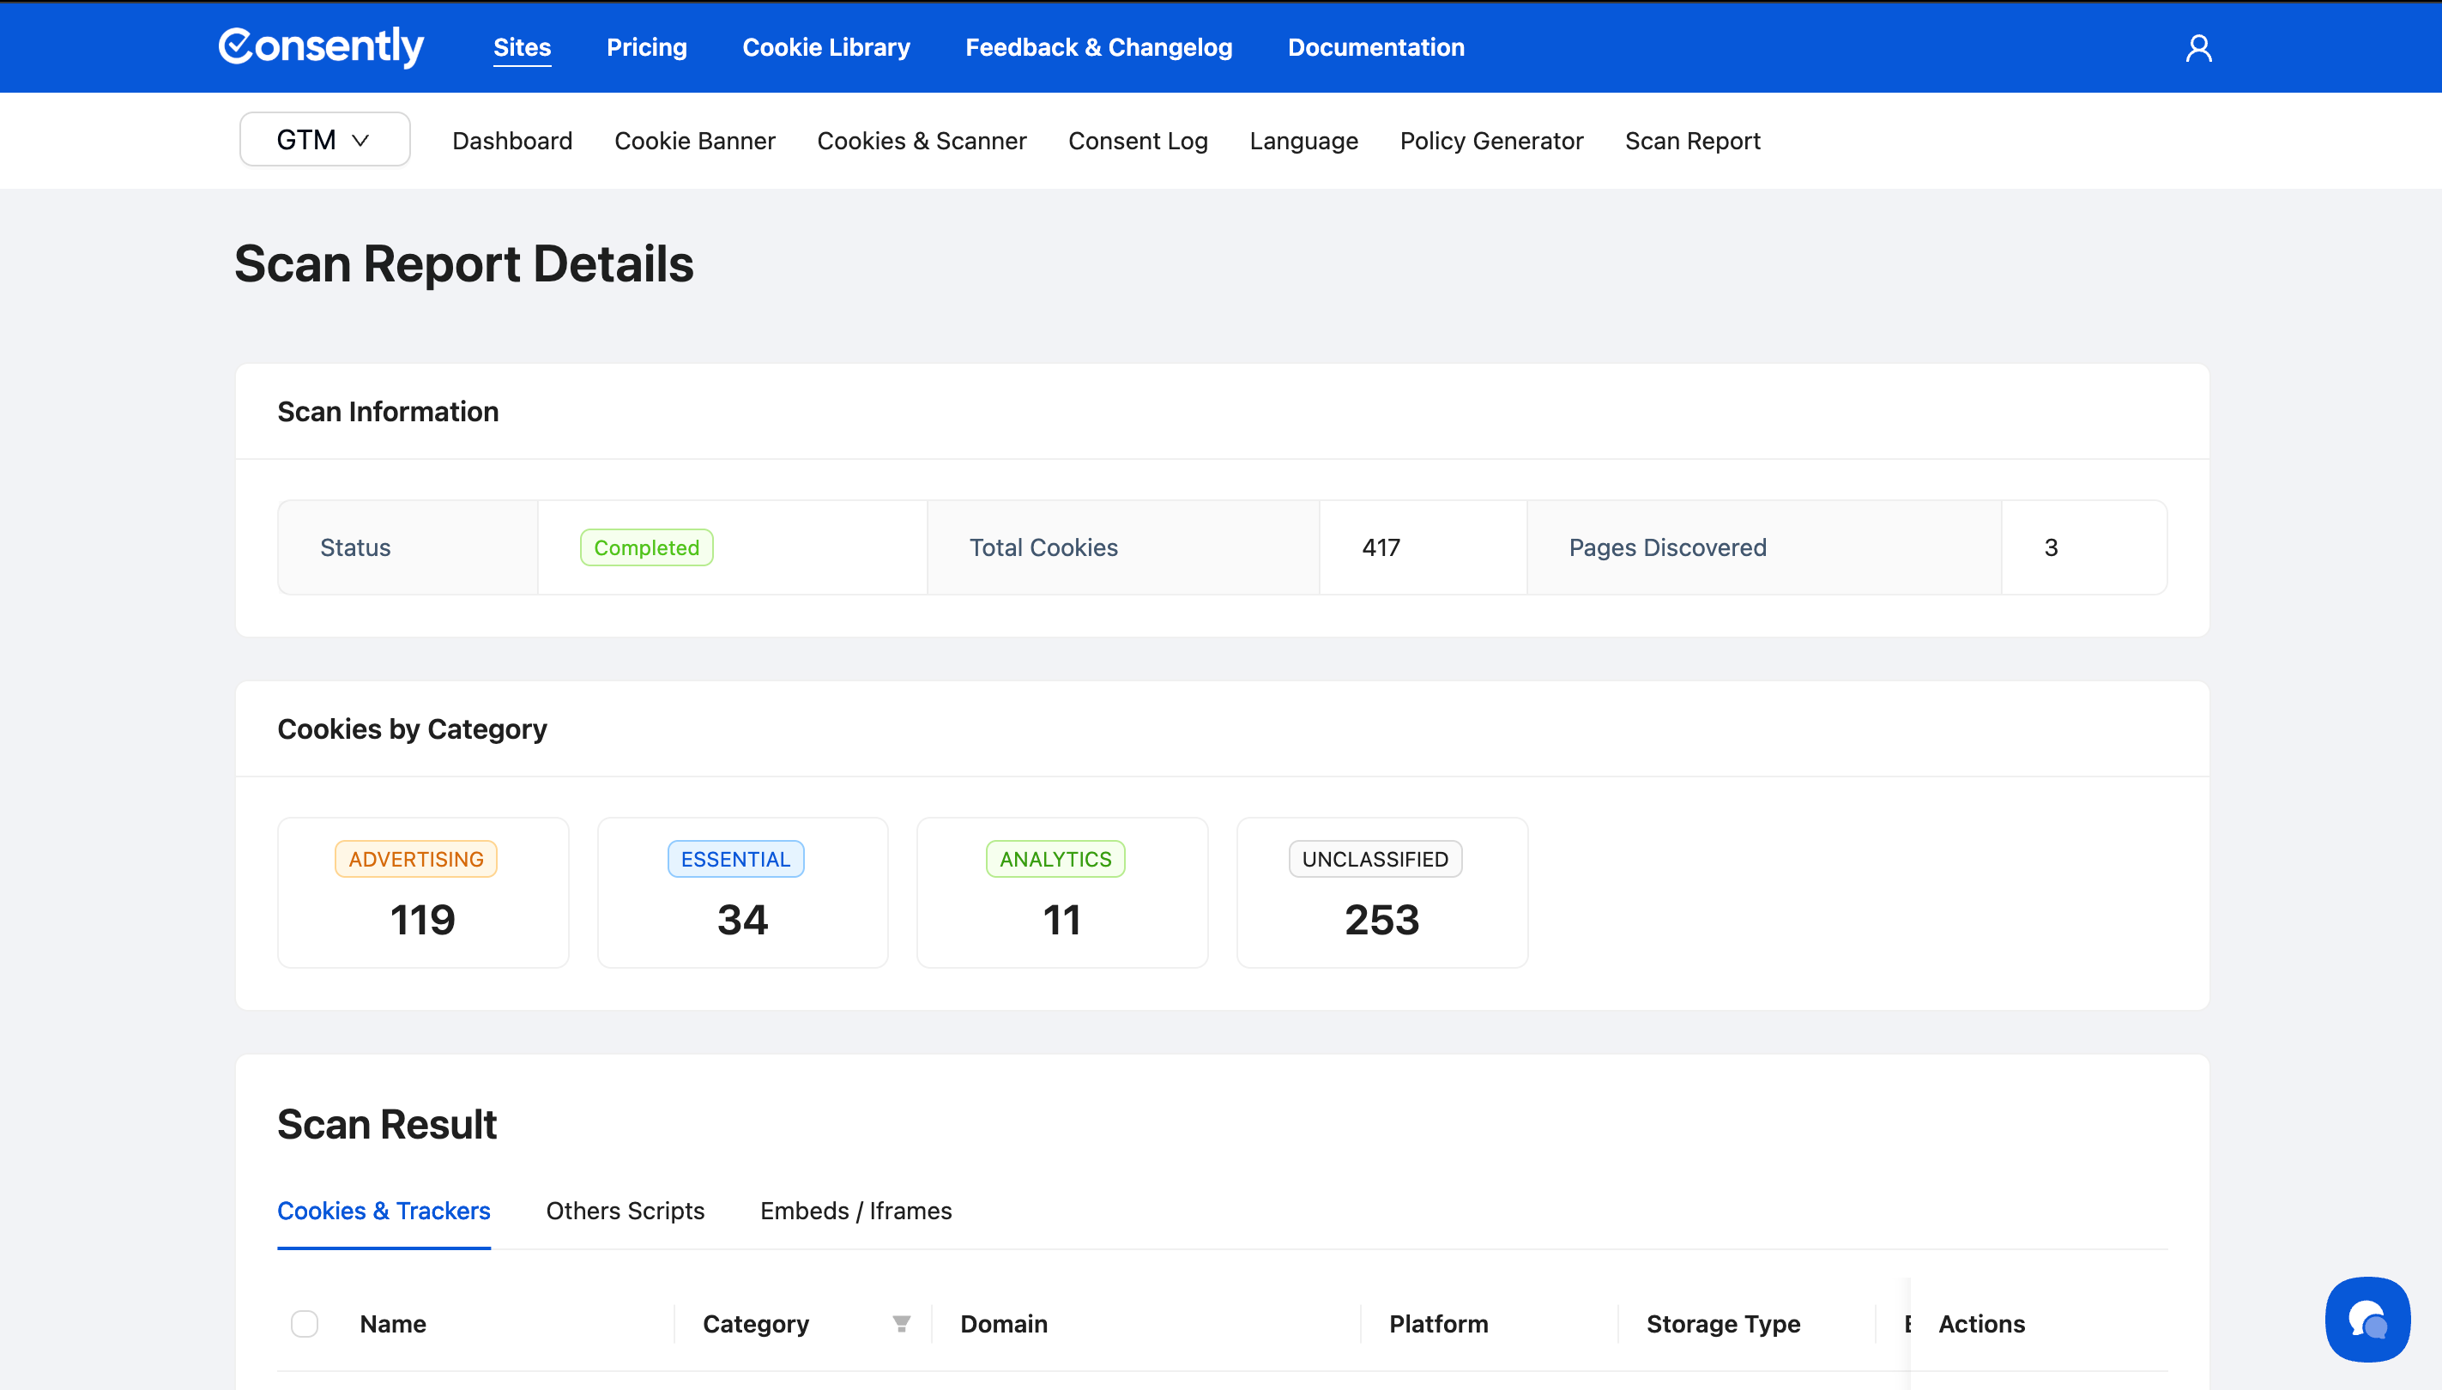Image resolution: width=2442 pixels, height=1390 pixels.
Task: Select the Cookies & Trackers tab
Action: click(384, 1211)
